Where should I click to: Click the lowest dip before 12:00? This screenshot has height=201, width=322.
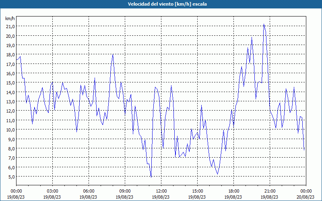[151, 177]
